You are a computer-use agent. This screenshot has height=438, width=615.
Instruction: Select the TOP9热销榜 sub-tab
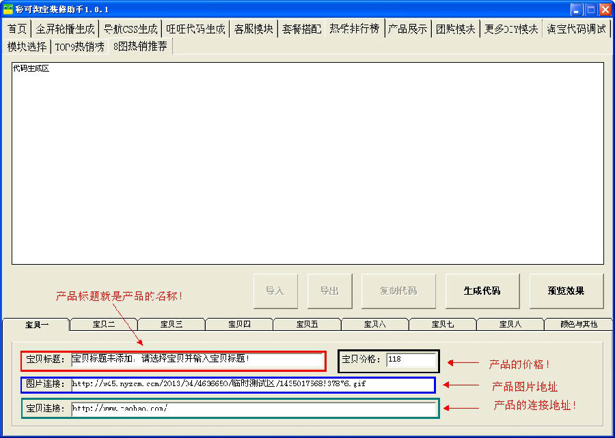click(80, 46)
